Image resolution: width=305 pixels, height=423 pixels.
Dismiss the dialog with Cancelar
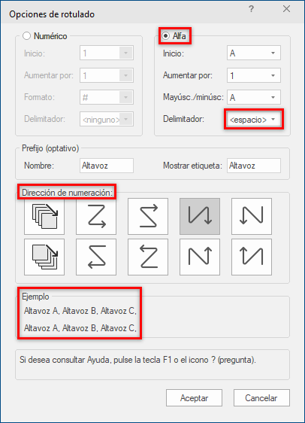tap(261, 397)
